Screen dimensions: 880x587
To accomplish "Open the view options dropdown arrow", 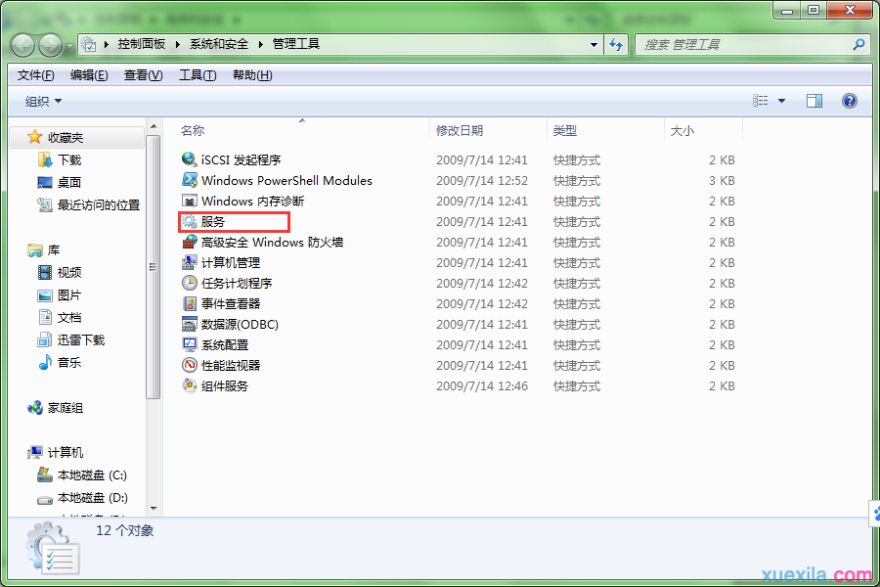I will tap(781, 101).
